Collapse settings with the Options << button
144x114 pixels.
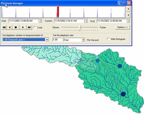click(x=122, y=27)
